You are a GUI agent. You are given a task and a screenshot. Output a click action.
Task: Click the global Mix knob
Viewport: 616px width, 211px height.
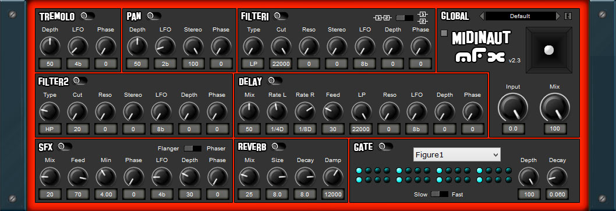click(555, 107)
